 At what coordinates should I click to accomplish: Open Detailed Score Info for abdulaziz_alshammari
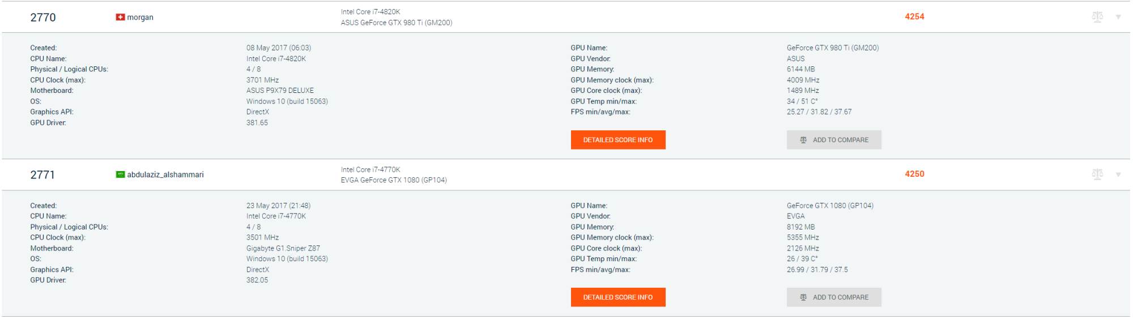618,297
